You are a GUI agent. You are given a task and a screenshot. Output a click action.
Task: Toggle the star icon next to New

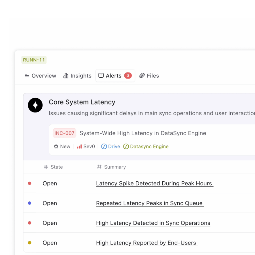pyautogui.click(x=56, y=146)
